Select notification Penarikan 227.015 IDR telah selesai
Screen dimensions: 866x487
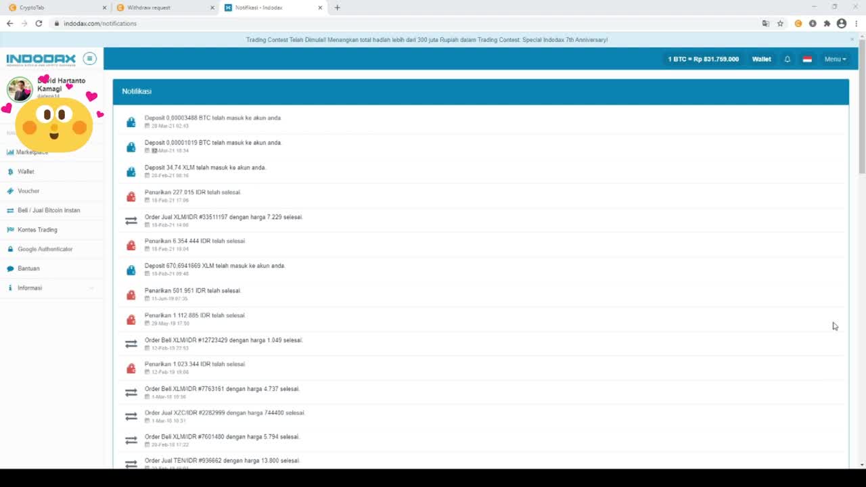pos(193,192)
